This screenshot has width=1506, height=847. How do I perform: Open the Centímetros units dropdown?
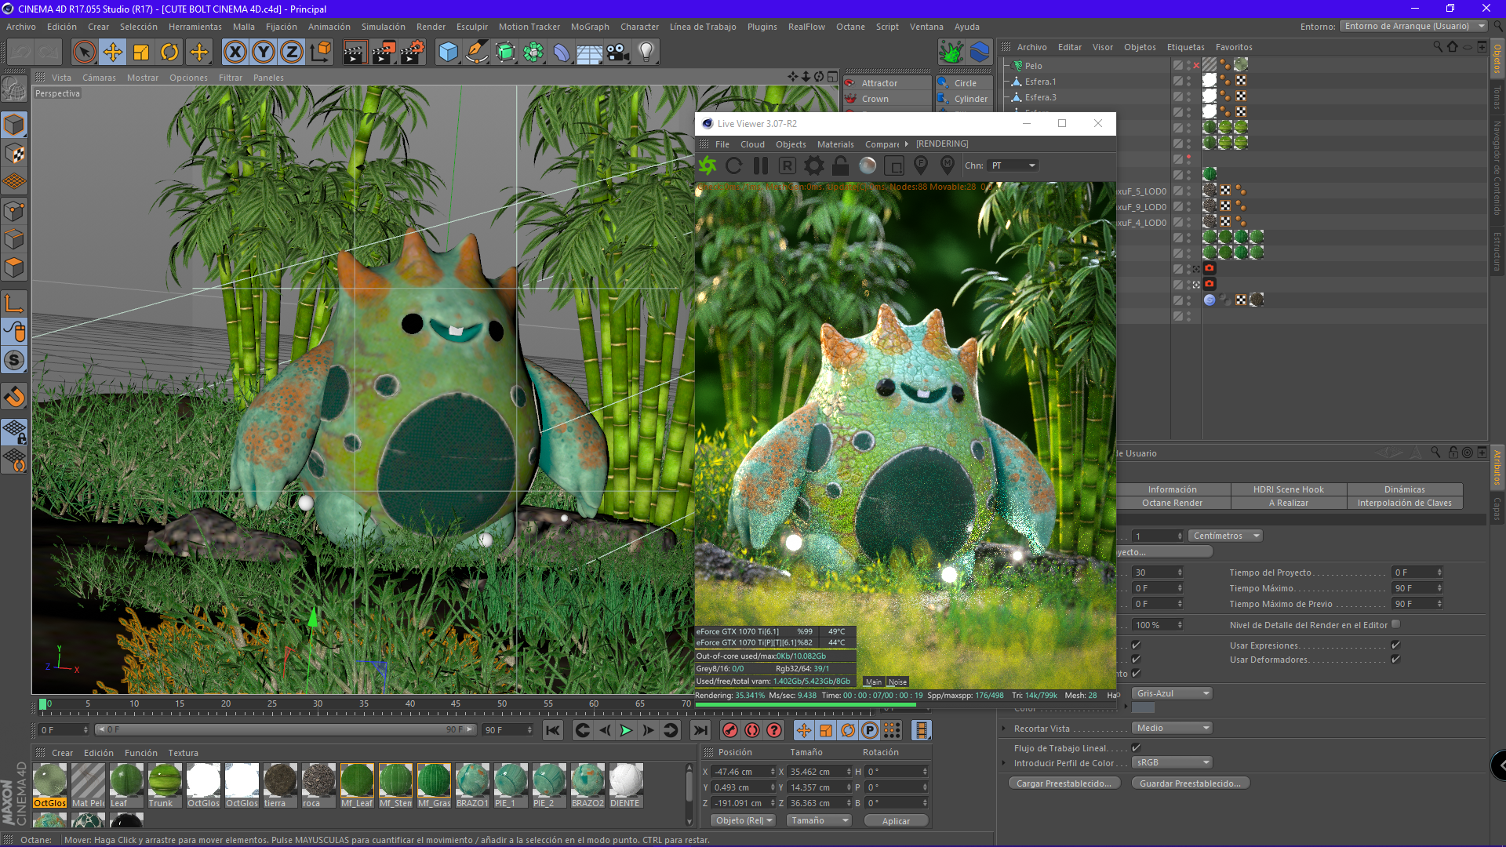tap(1225, 536)
